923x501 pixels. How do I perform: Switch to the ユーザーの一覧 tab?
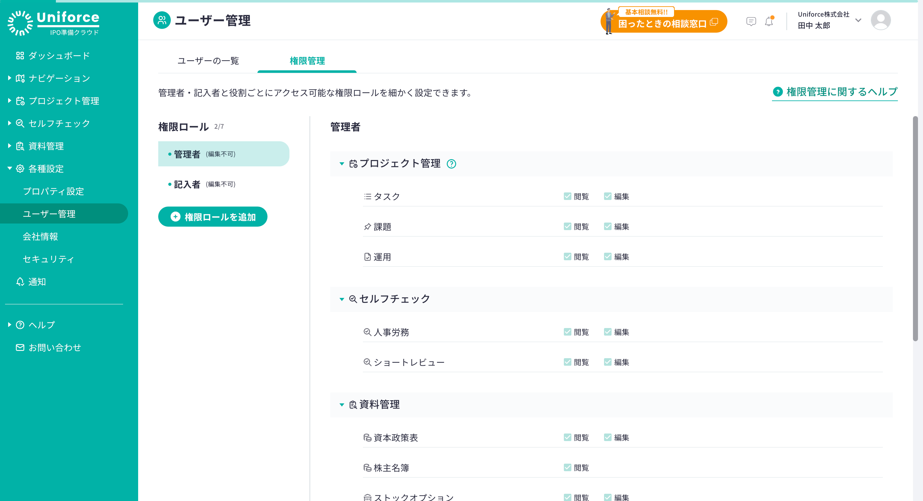208,61
